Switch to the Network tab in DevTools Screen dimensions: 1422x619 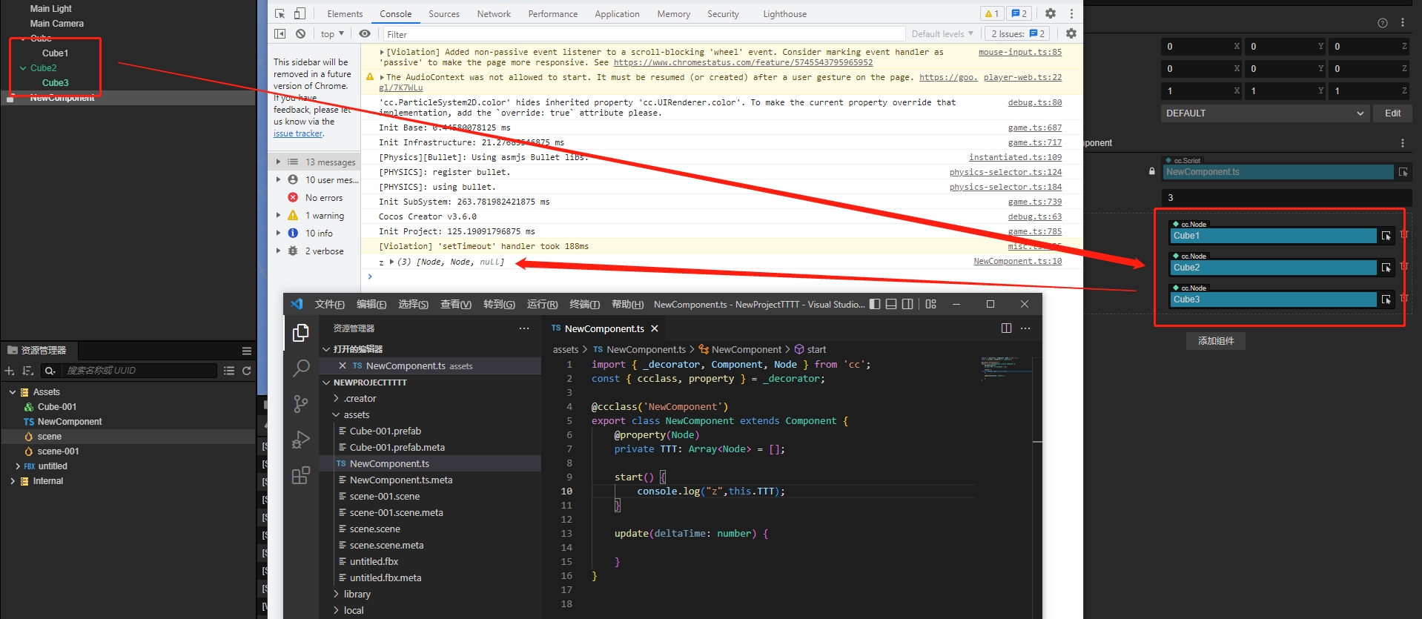click(x=494, y=14)
